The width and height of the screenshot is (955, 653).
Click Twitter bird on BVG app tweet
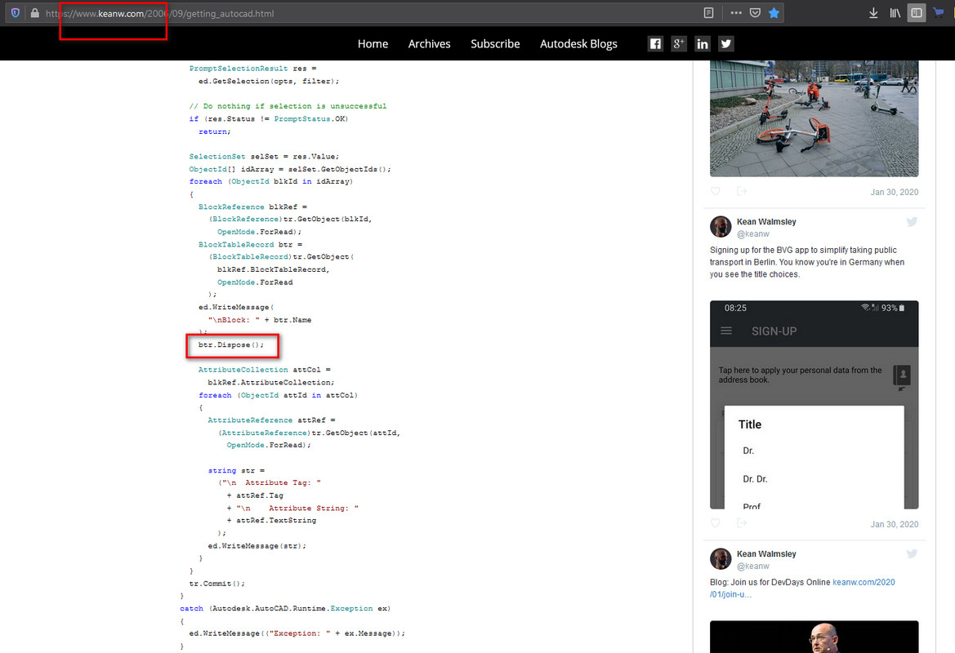(912, 221)
